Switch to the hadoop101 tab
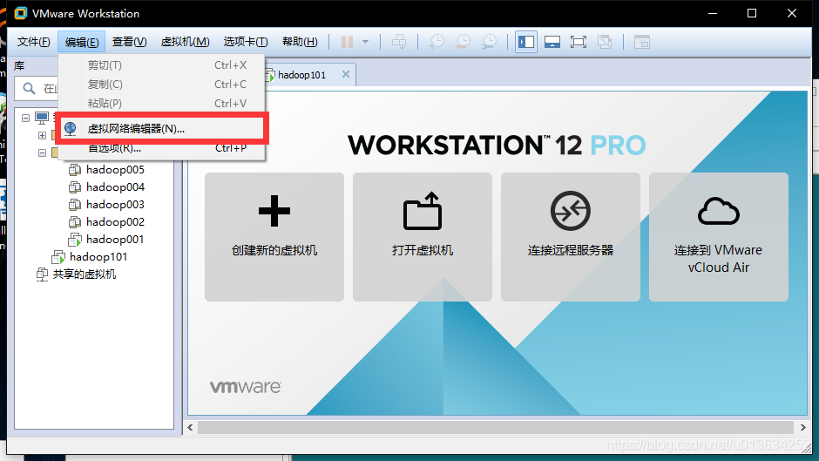 [301, 75]
